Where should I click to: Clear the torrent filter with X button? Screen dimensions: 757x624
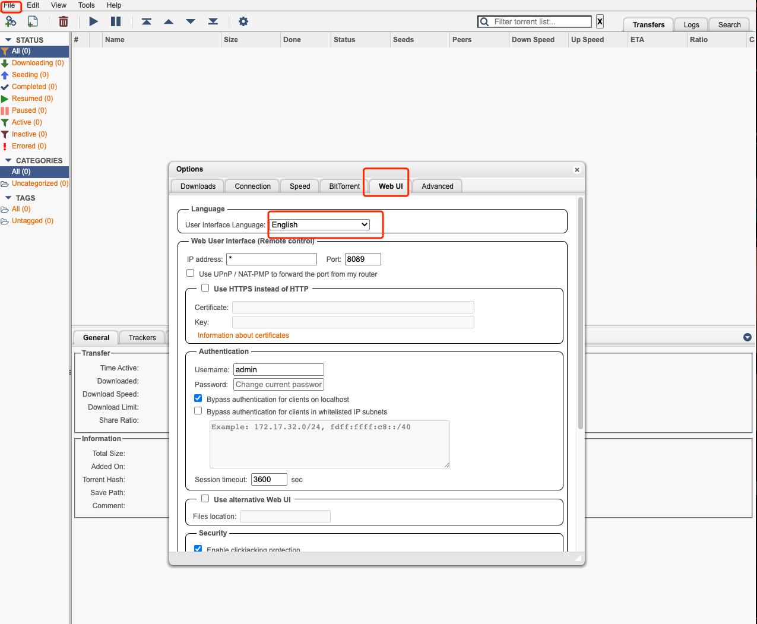click(600, 21)
